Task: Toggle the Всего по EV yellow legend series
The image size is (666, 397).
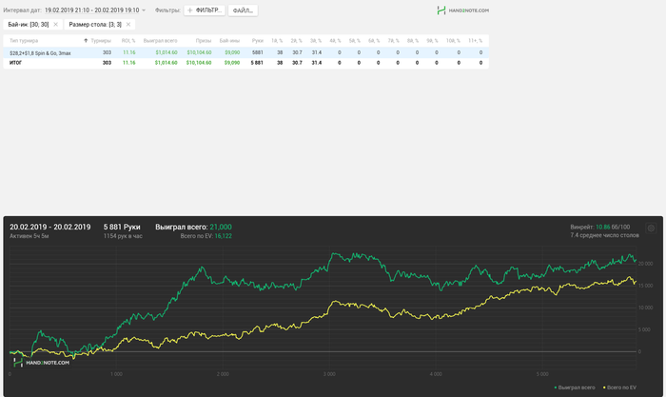Action: click(x=619, y=387)
